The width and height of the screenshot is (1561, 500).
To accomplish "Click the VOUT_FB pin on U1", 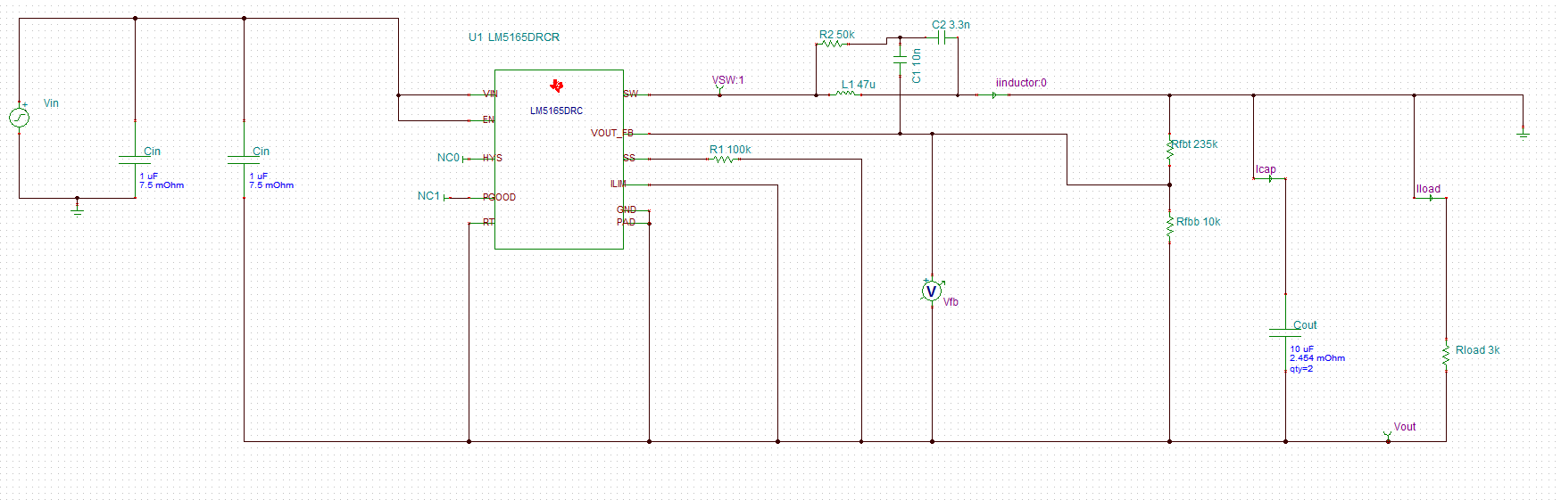I will pos(612,133).
